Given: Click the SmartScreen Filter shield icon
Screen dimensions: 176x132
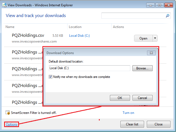Looking at the screenshot, I should 7,113.
